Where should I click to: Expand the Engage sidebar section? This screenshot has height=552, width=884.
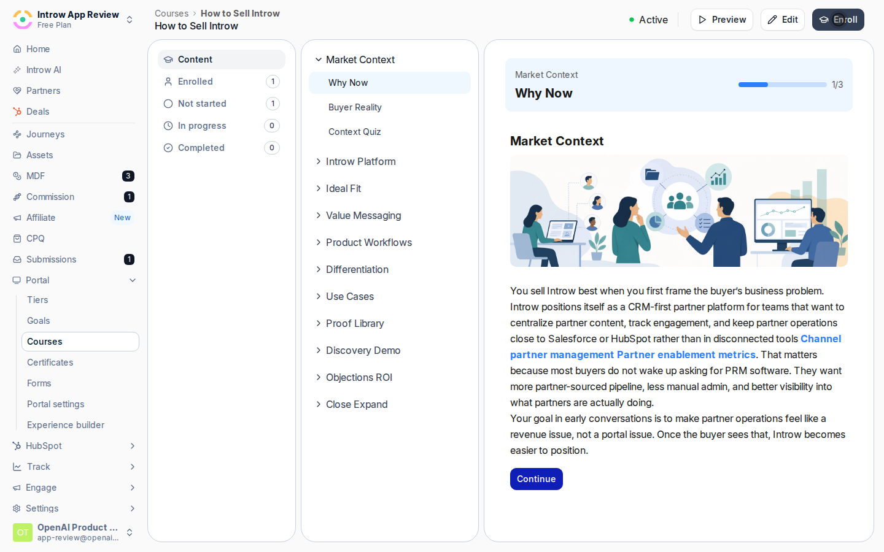133,488
